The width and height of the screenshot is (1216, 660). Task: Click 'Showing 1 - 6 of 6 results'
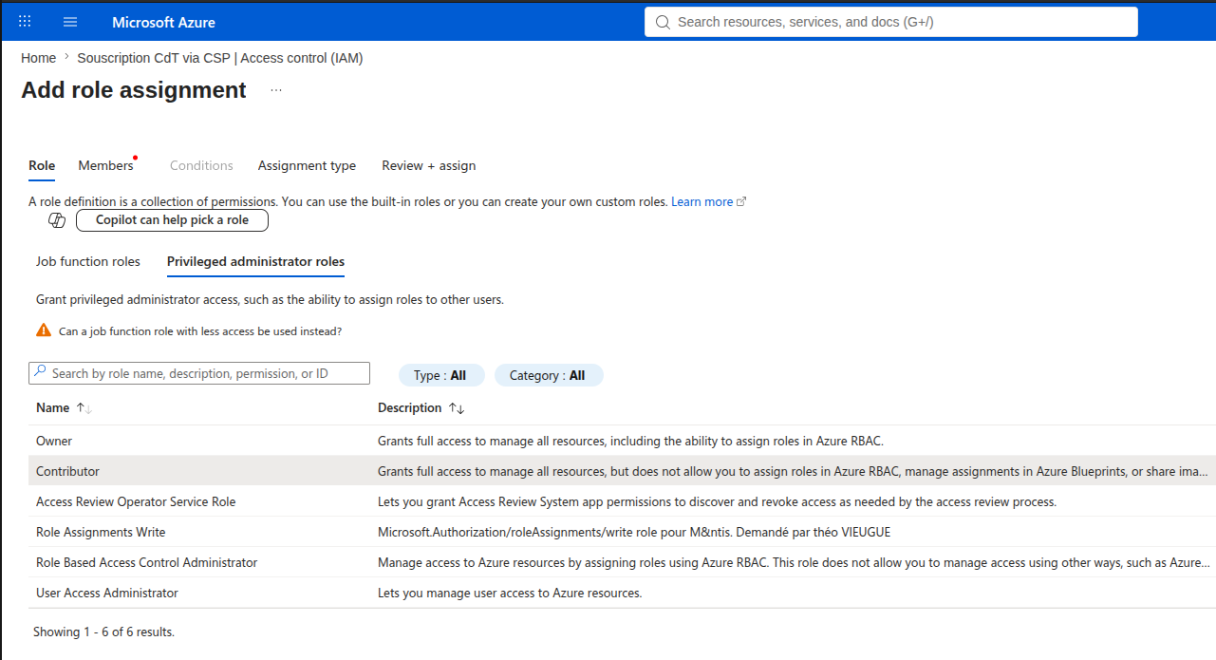pos(103,632)
